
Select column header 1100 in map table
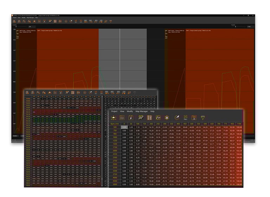[x=239, y=124]
